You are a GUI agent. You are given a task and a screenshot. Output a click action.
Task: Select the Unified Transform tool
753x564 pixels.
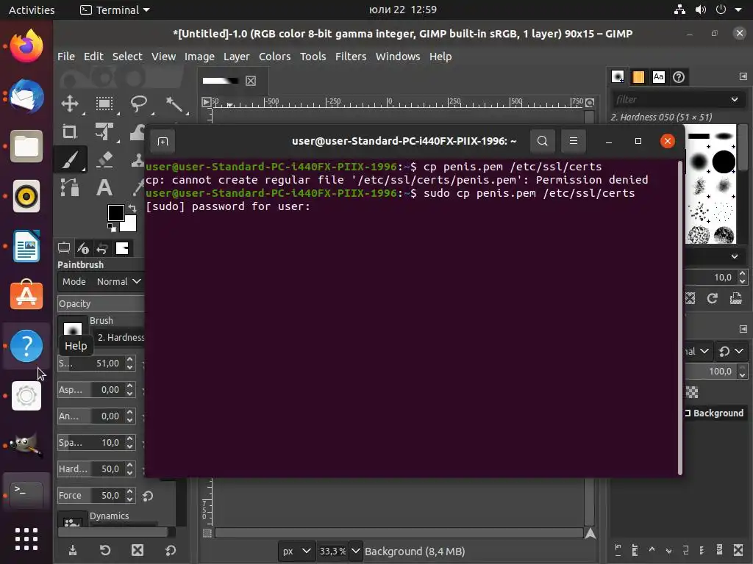click(x=104, y=131)
